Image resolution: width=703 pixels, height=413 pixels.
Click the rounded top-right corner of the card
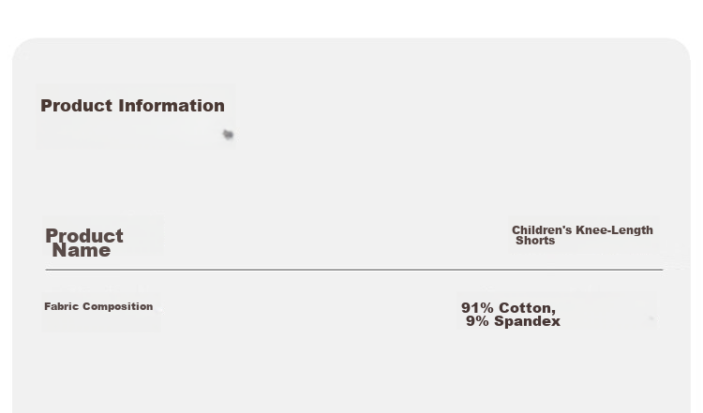click(681, 49)
